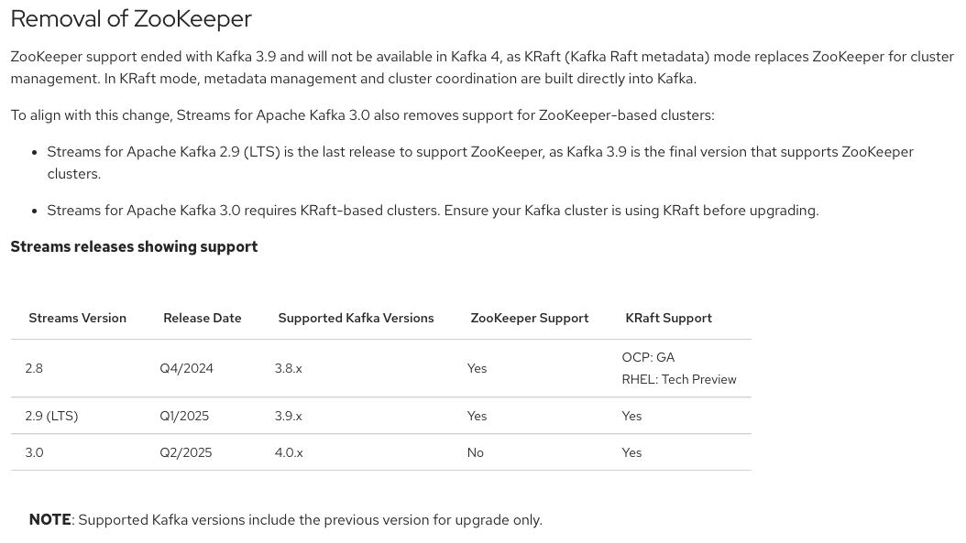Click the 4.0.x Kafka version cell
The height and width of the screenshot is (543, 966).
click(289, 453)
